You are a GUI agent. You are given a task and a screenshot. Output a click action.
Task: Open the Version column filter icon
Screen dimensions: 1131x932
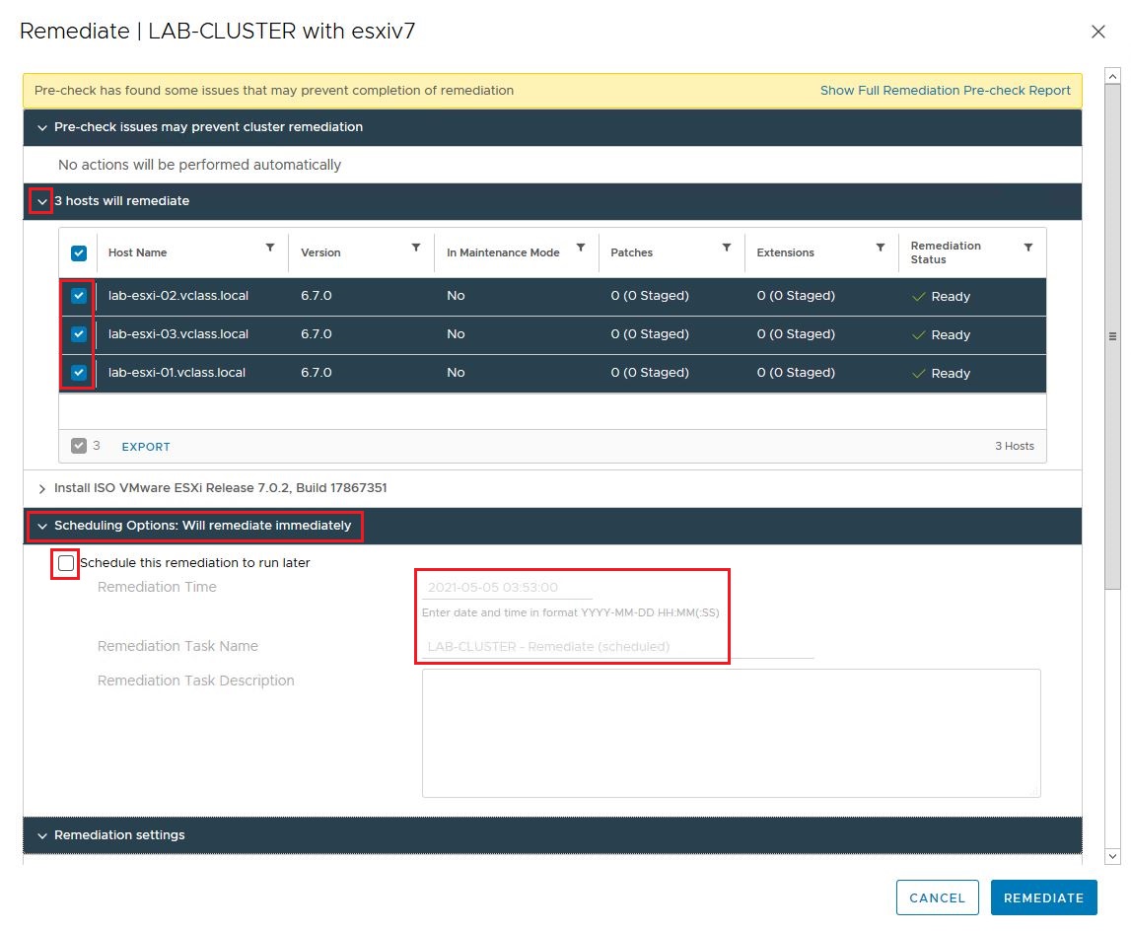[x=415, y=248]
